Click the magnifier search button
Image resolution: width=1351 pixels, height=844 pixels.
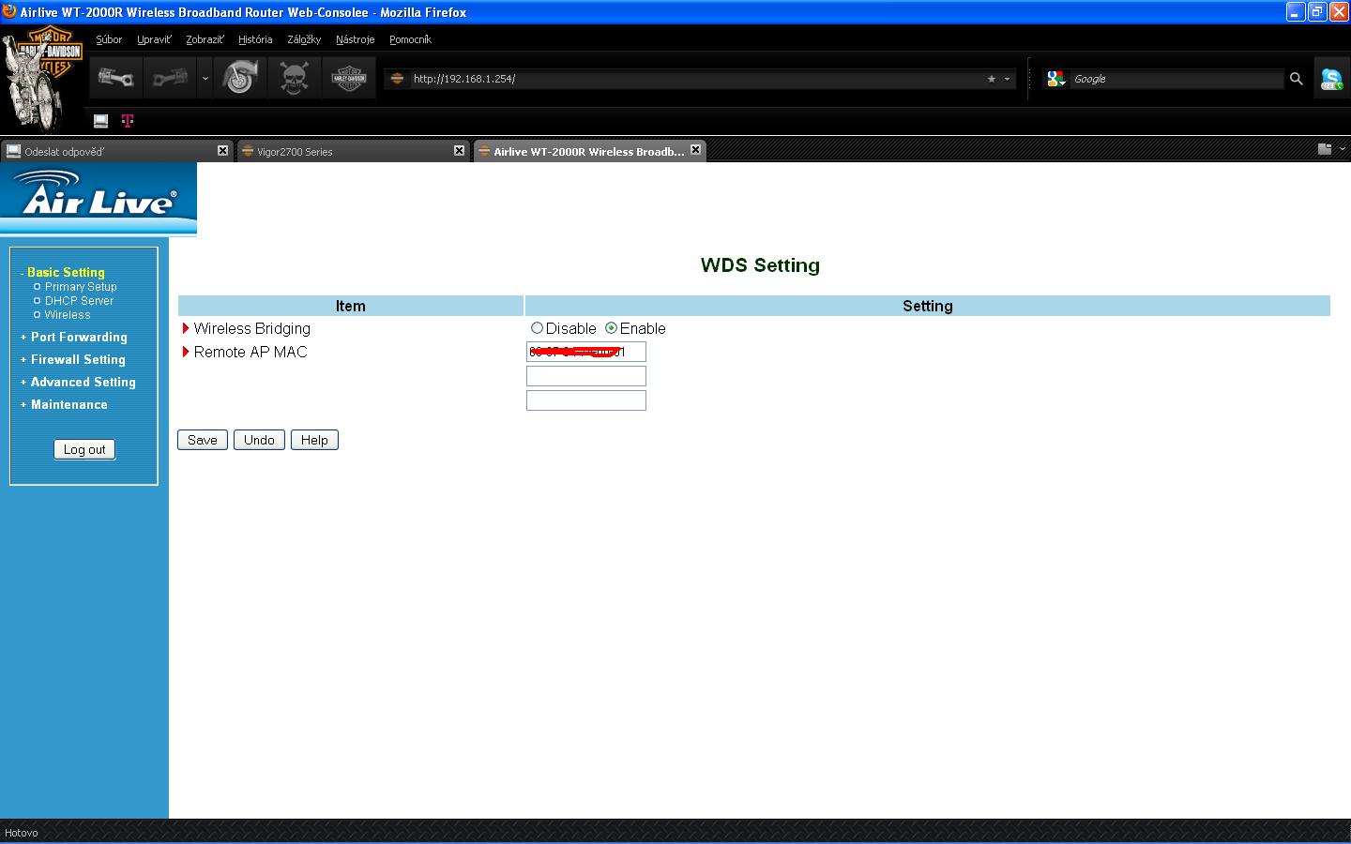pyautogui.click(x=1296, y=79)
